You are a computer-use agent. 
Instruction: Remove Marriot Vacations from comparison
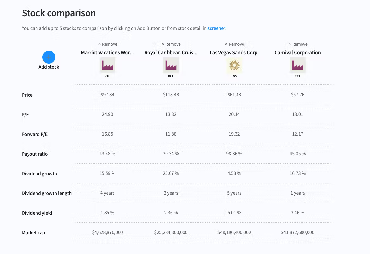tap(107, 44)
